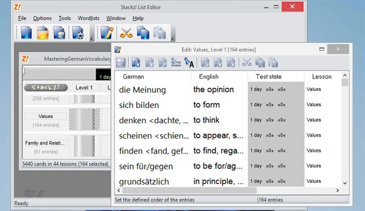Click the blue add entry icon in Edit window

(x=136, y=62)
